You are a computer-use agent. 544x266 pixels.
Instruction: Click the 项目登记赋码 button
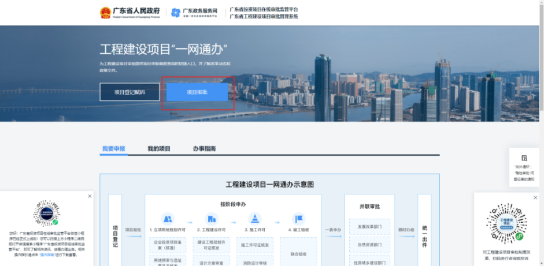pyautogui.click(x=129, y=92)
